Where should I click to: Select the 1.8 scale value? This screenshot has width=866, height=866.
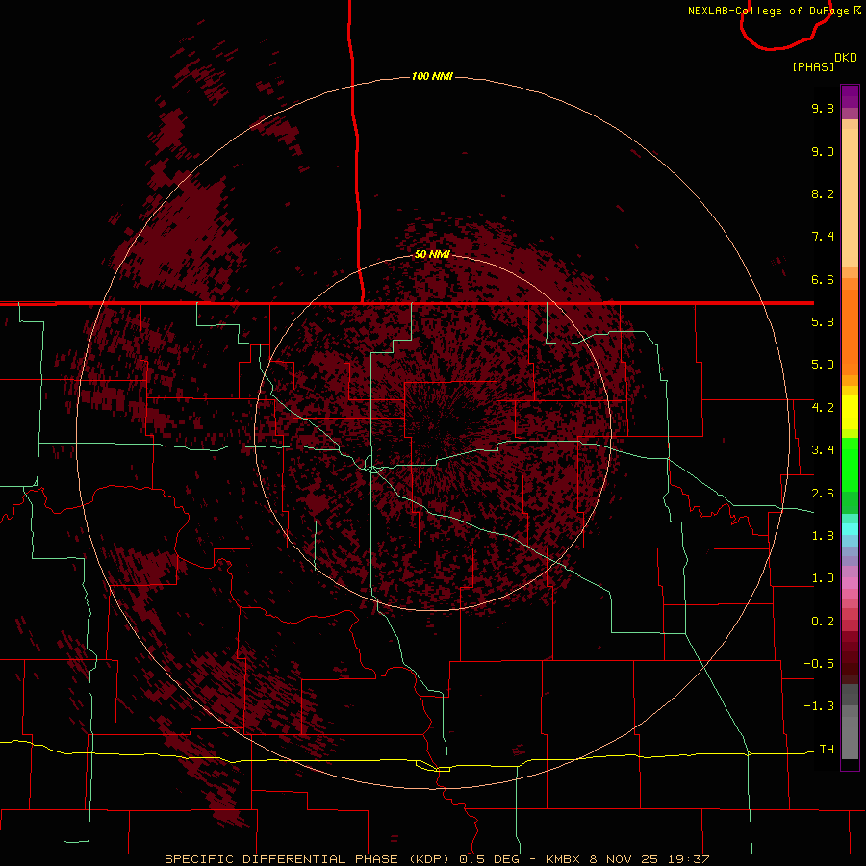point(823,536)
